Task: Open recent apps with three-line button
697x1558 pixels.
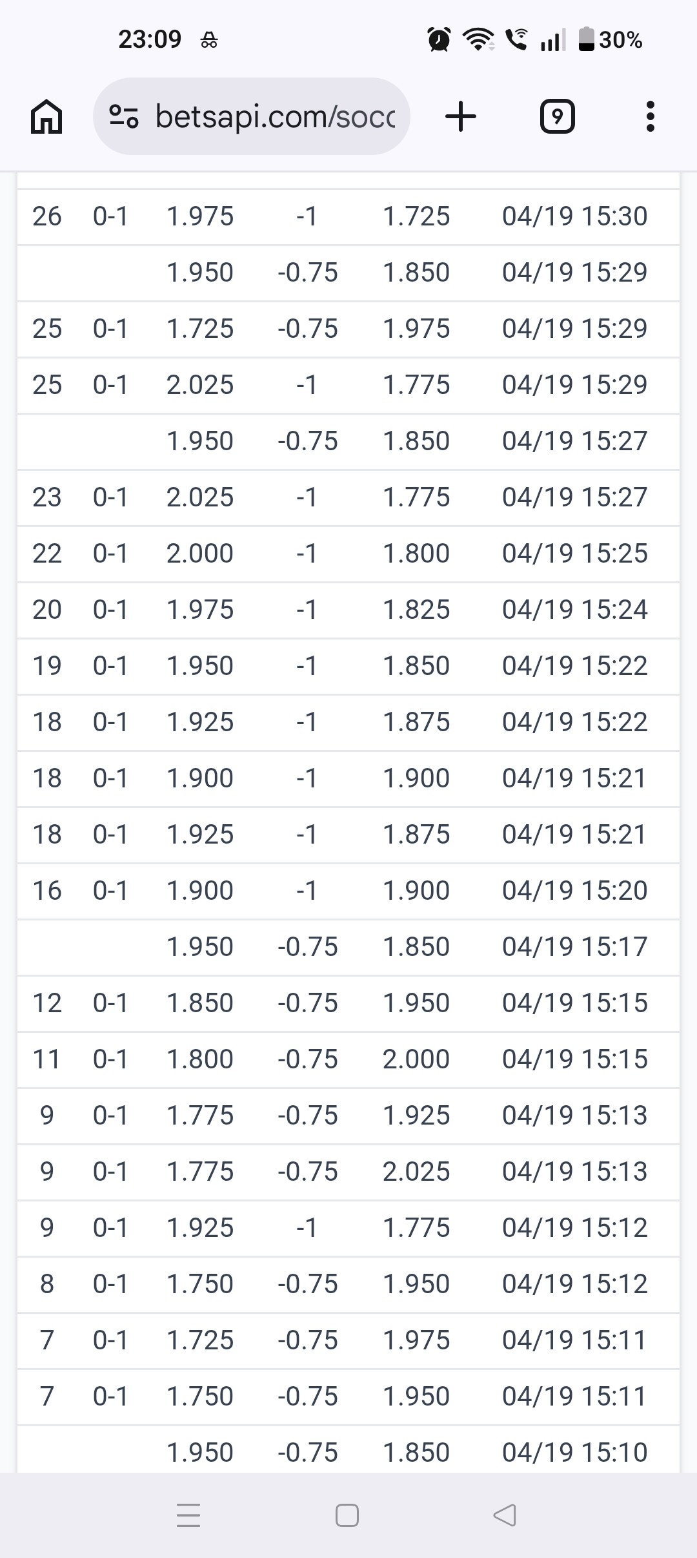Action: [188, 1515]
